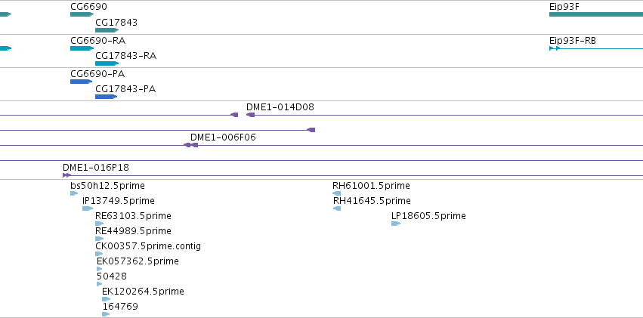Select the CG17843-RA transcript arrow
The height and width of the screenshot is (318, 643).
point(107,63)
